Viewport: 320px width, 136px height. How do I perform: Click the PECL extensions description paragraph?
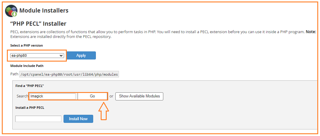point(163,35)
